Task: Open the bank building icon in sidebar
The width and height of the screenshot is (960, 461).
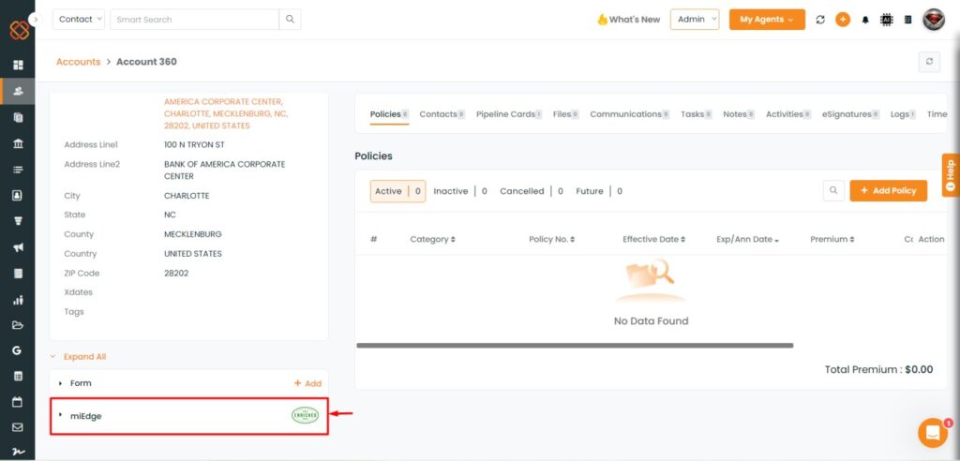Action: click(x=18, y=143)
